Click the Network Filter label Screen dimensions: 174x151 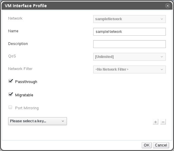tap(20, 69)
